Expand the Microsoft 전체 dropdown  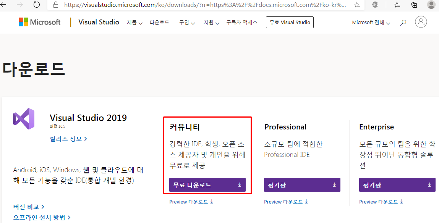[x=371, y=23]
